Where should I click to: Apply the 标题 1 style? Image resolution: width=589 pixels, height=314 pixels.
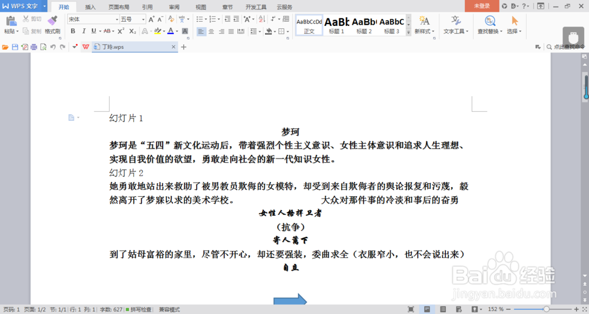coord(336,25)
